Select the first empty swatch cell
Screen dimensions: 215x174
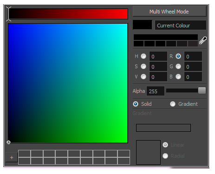point(24,154)
